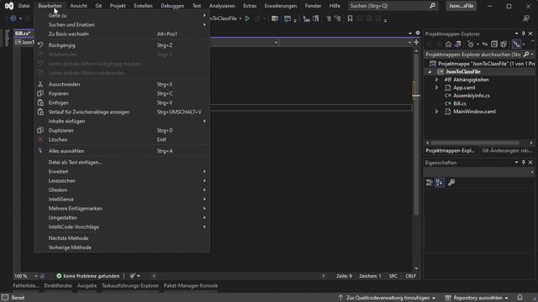538x302 pixels.
Task: Expand the Erweitert submenu
Action: point(122,171)
